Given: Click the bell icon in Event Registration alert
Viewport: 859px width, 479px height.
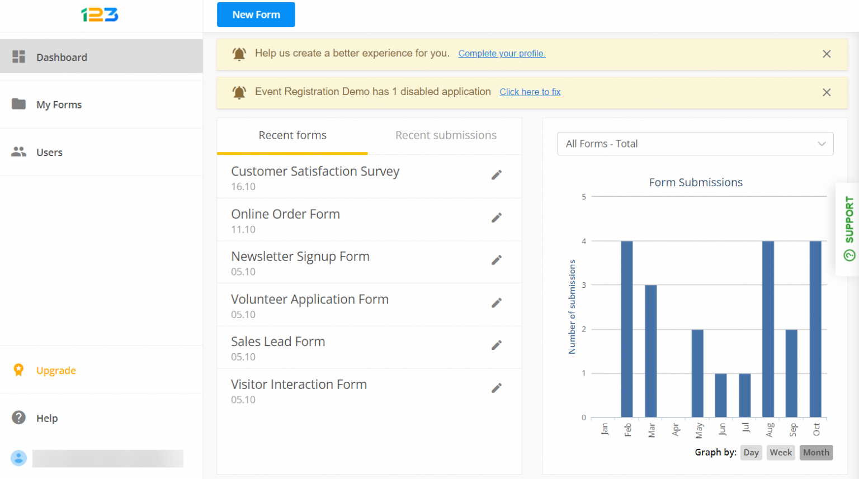Looking at the screenshot, I should (x=239, y=92).
